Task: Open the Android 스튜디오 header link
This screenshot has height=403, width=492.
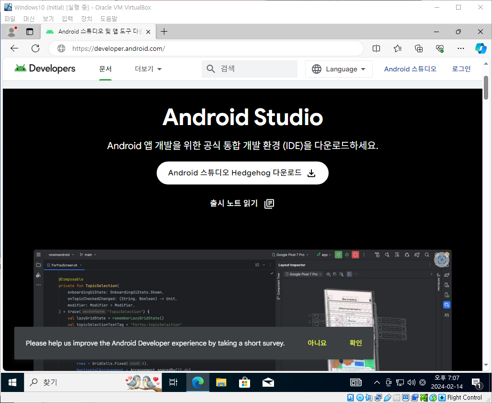Action: [x=410, y=69]
